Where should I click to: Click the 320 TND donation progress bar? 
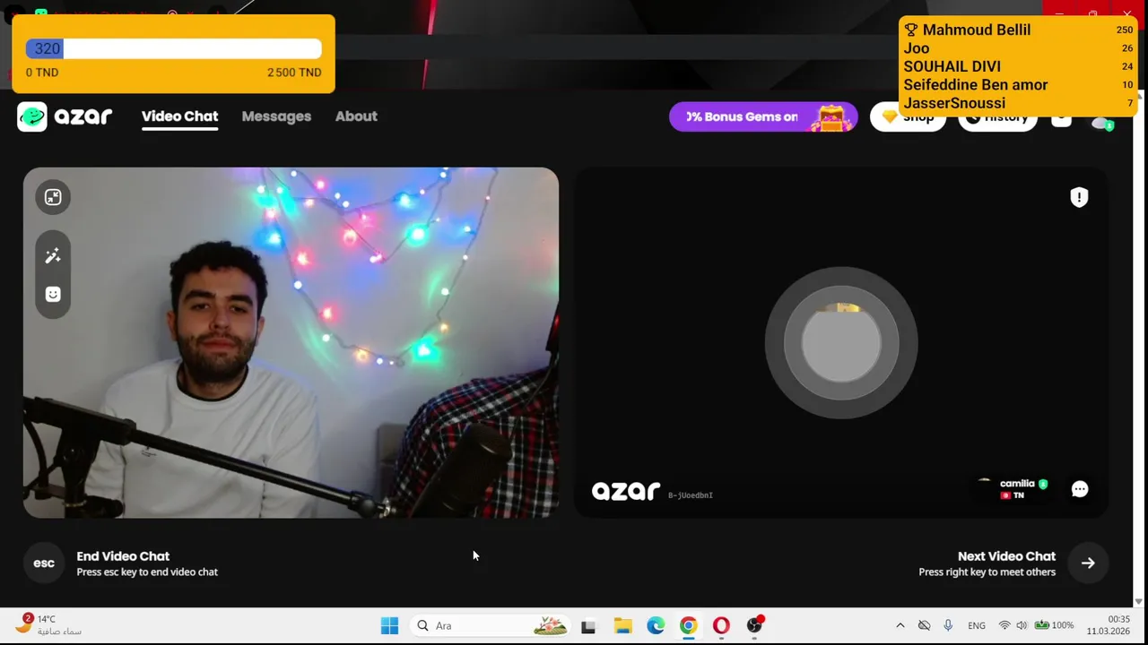[173, 49]
